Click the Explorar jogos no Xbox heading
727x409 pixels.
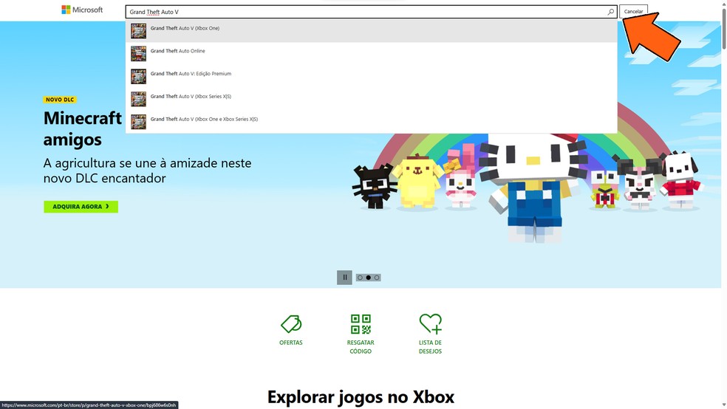361,397
